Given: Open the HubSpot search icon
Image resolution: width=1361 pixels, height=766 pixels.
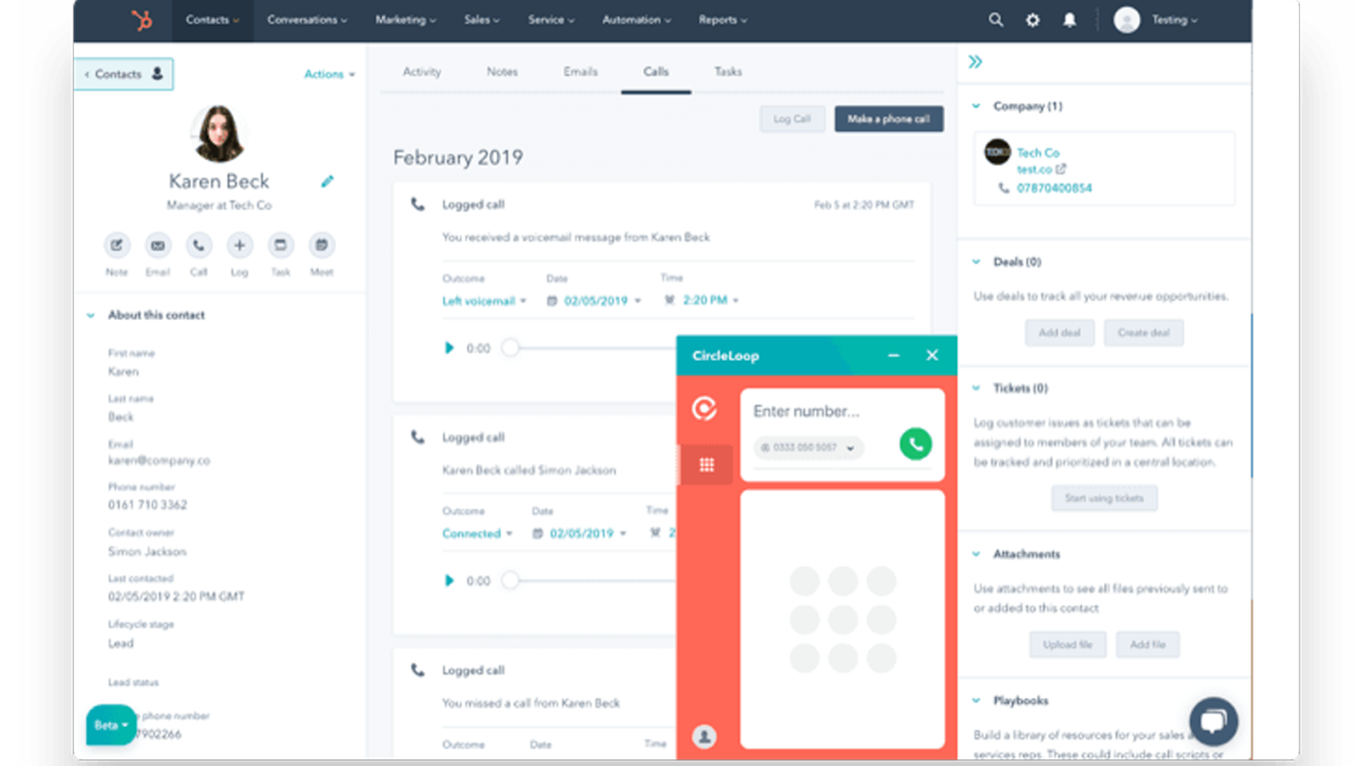Looking at the screenshot, I should pos(995,20).
